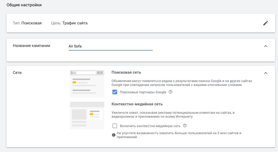This screenshot has height=152, width=278.
Task: Click the Сети section label
Action: 17,73
